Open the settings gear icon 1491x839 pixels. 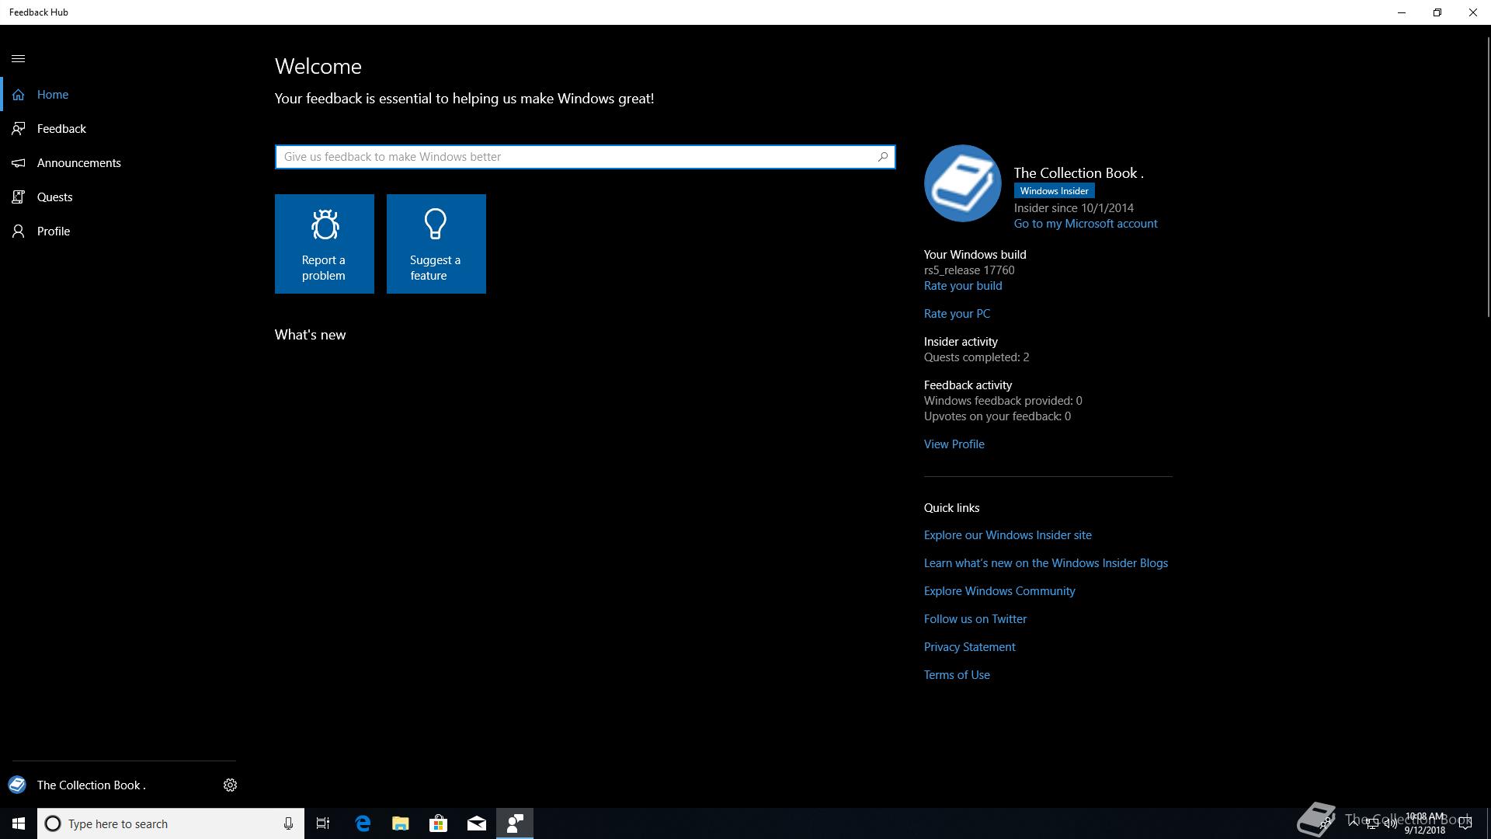click(x=230, y=785)
